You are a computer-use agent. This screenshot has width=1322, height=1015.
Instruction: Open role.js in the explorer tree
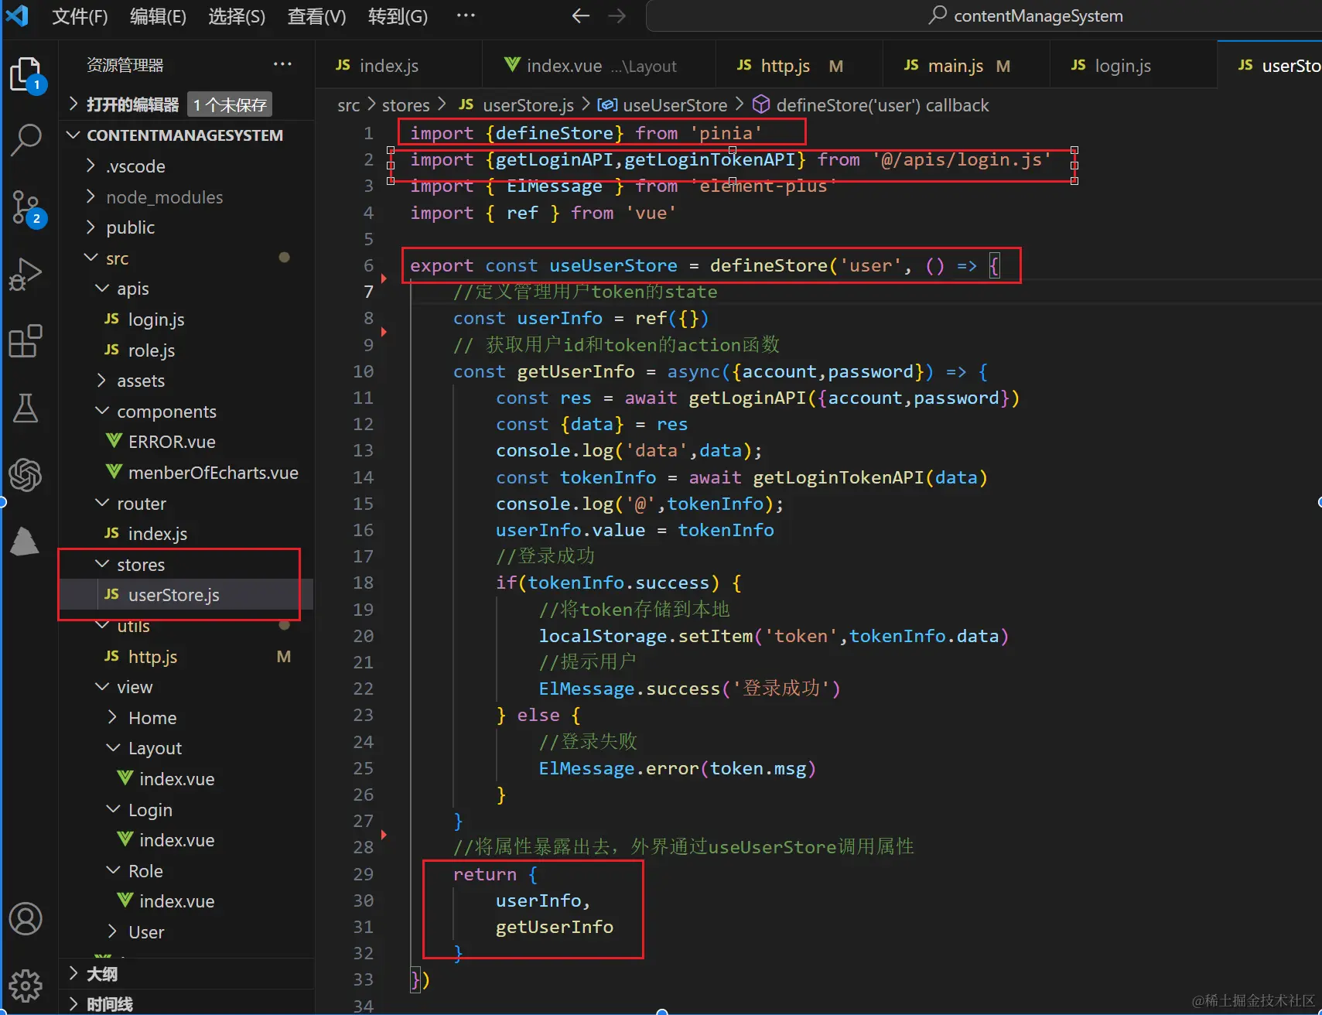[x=186, y=350]
